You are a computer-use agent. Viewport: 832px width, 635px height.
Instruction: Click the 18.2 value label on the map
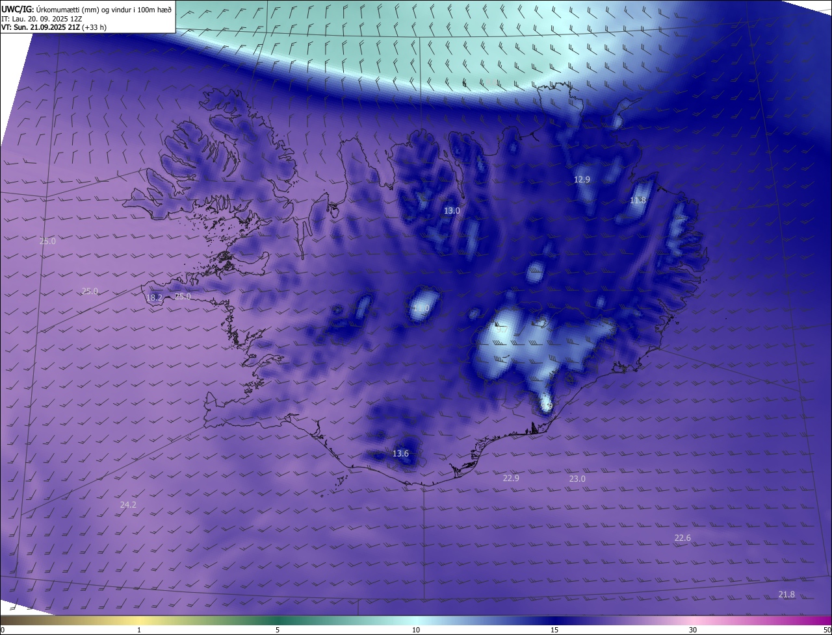coord(154,298)
